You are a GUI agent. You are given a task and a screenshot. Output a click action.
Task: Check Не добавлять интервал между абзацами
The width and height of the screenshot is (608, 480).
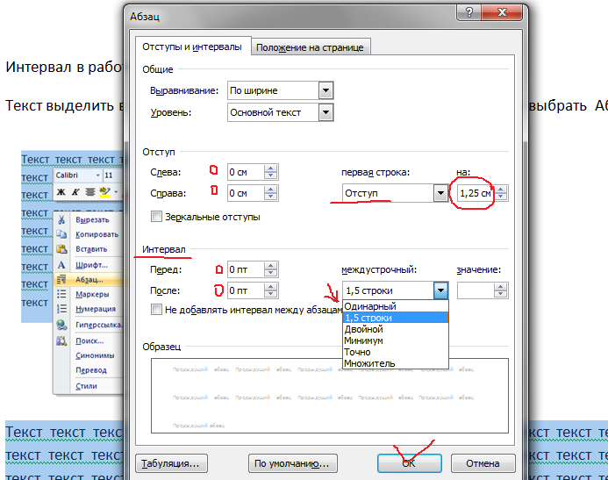(x=156, y=310)
